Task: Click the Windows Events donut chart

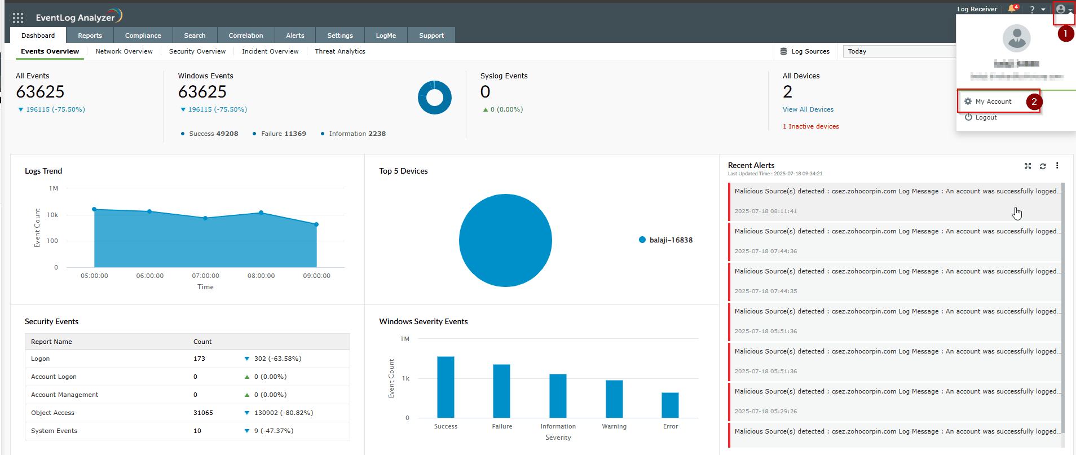Action: pos(434,98)
